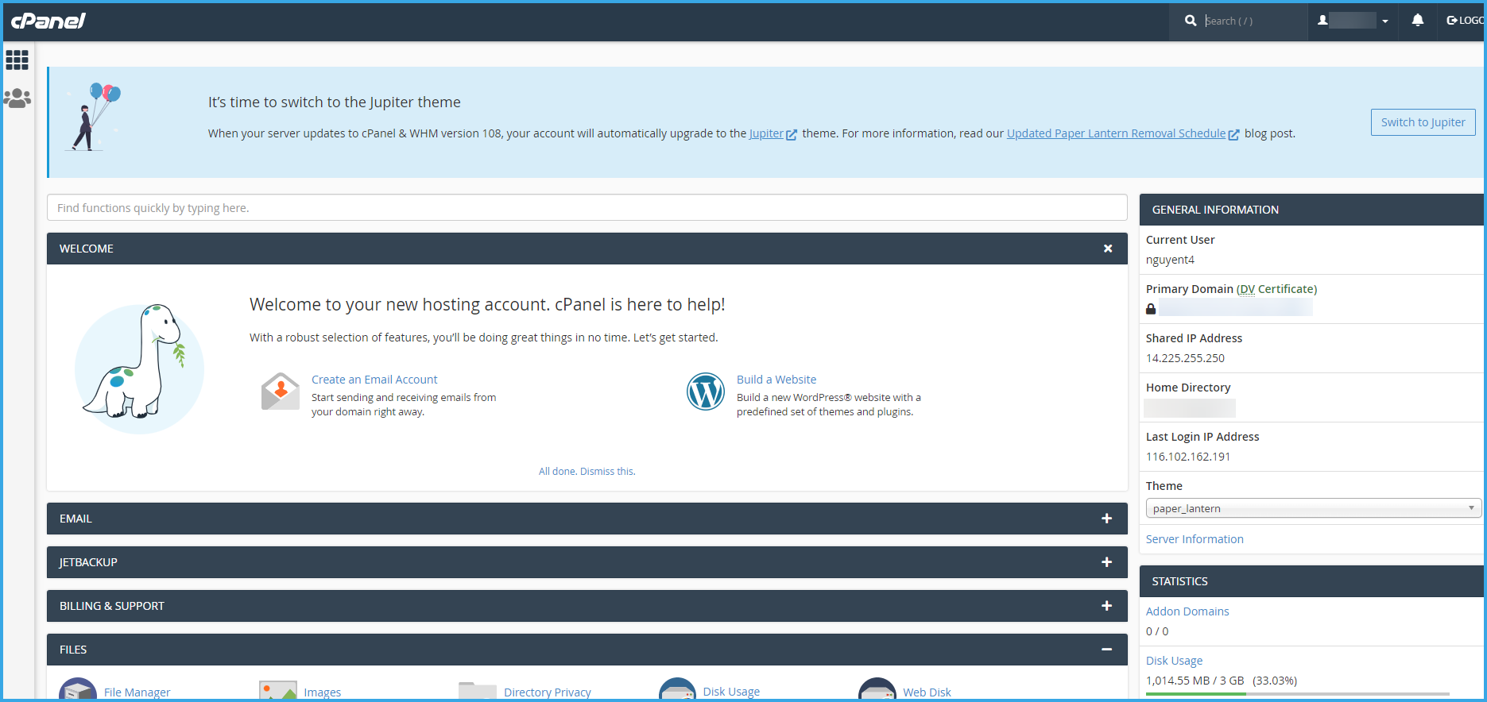This screenshot has width=1487, height=702.
Task: Click the Directory Privacy folder icon
Action: [478, 691]
